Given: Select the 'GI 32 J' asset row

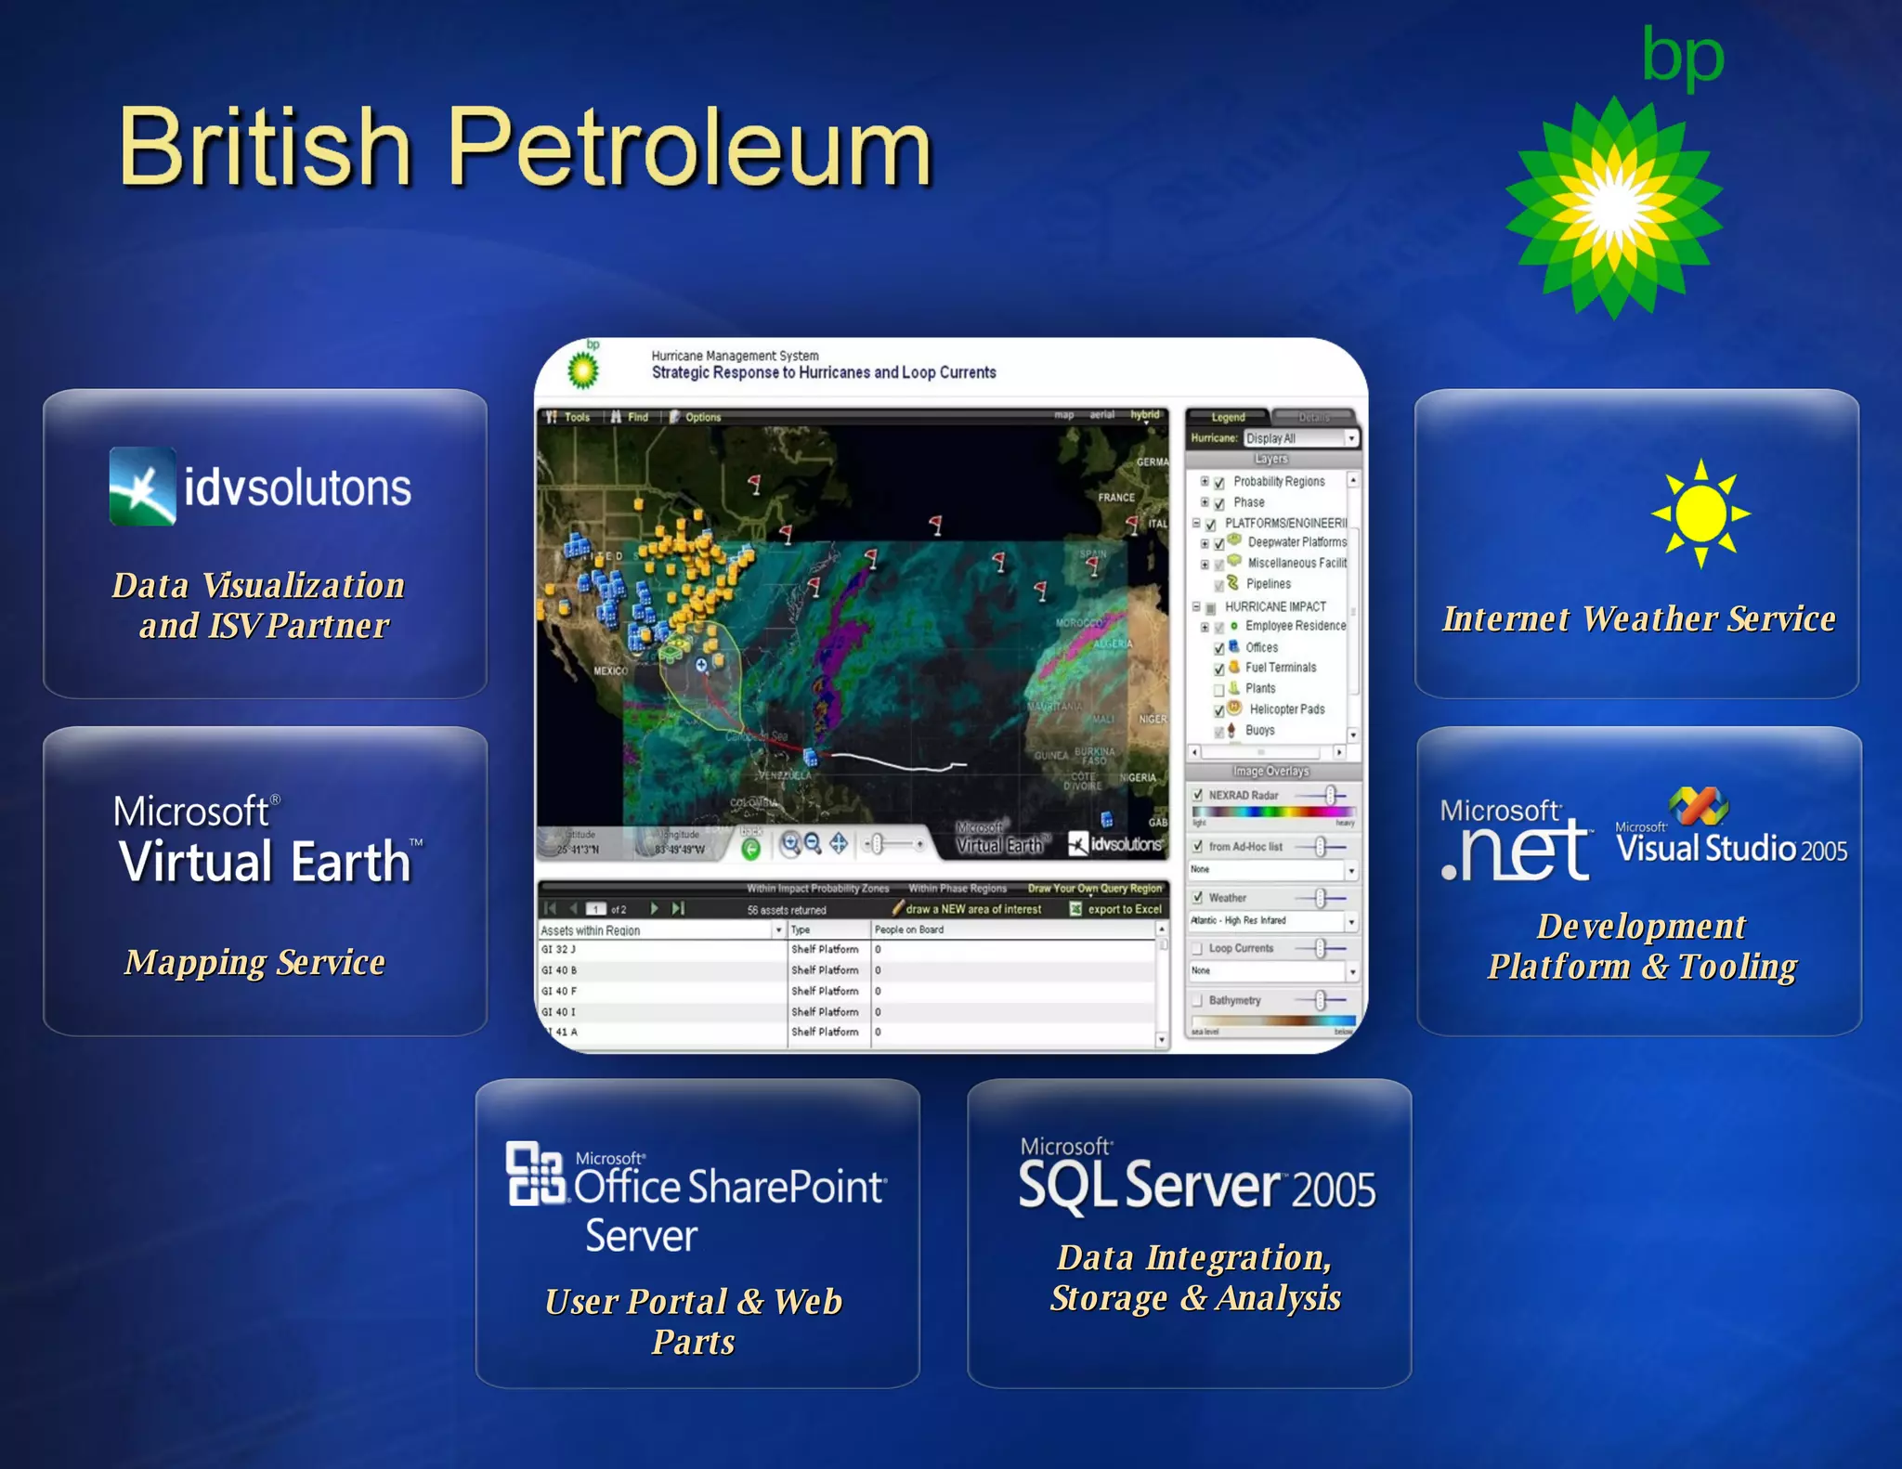Looking at the screenshot, I should (847, 950).
